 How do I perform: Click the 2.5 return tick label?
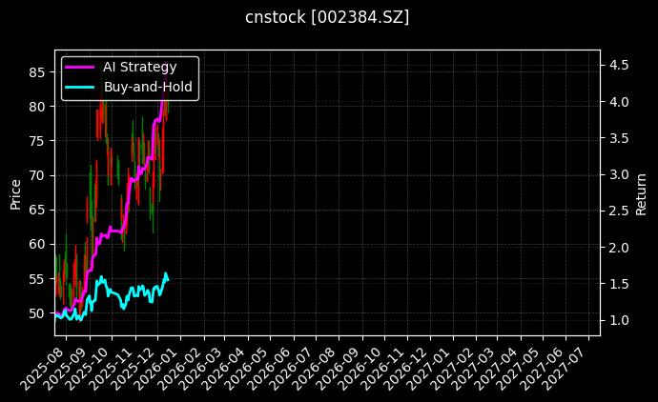(x=618, y=211)
